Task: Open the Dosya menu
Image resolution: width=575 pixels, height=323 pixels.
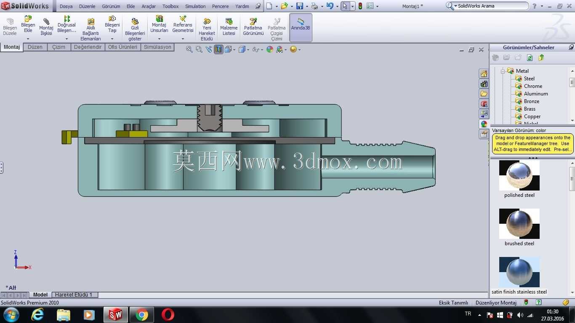Action: 66,6
